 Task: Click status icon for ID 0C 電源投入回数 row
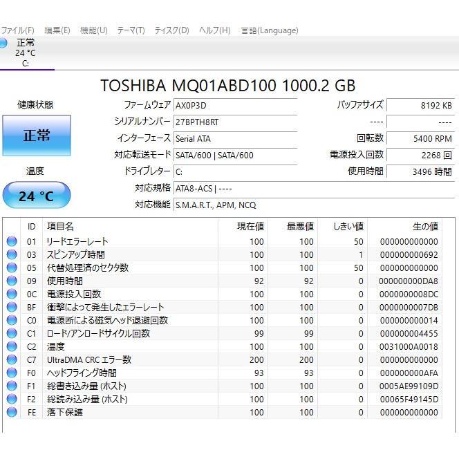pos(12,294)
